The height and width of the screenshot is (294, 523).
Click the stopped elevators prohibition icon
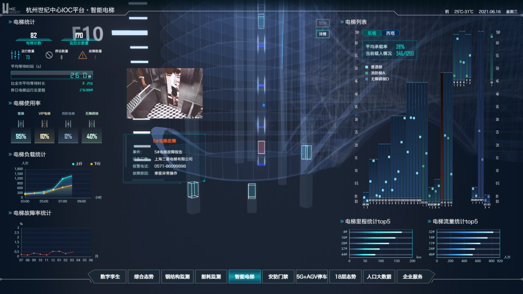pyautogui.click(x=49, y=55)
